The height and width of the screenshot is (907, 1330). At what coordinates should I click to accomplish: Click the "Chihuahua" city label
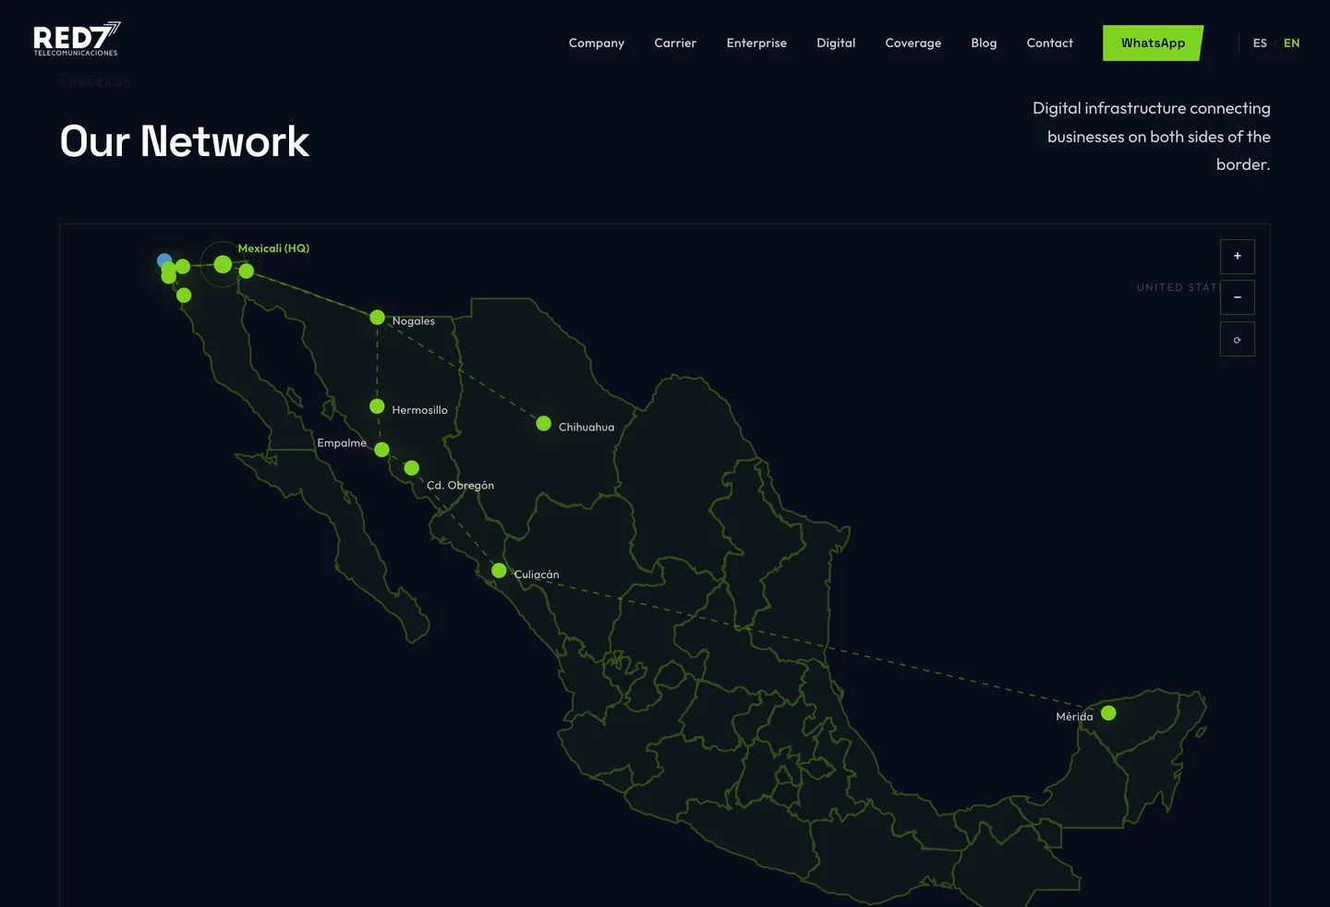click(586, 428)
